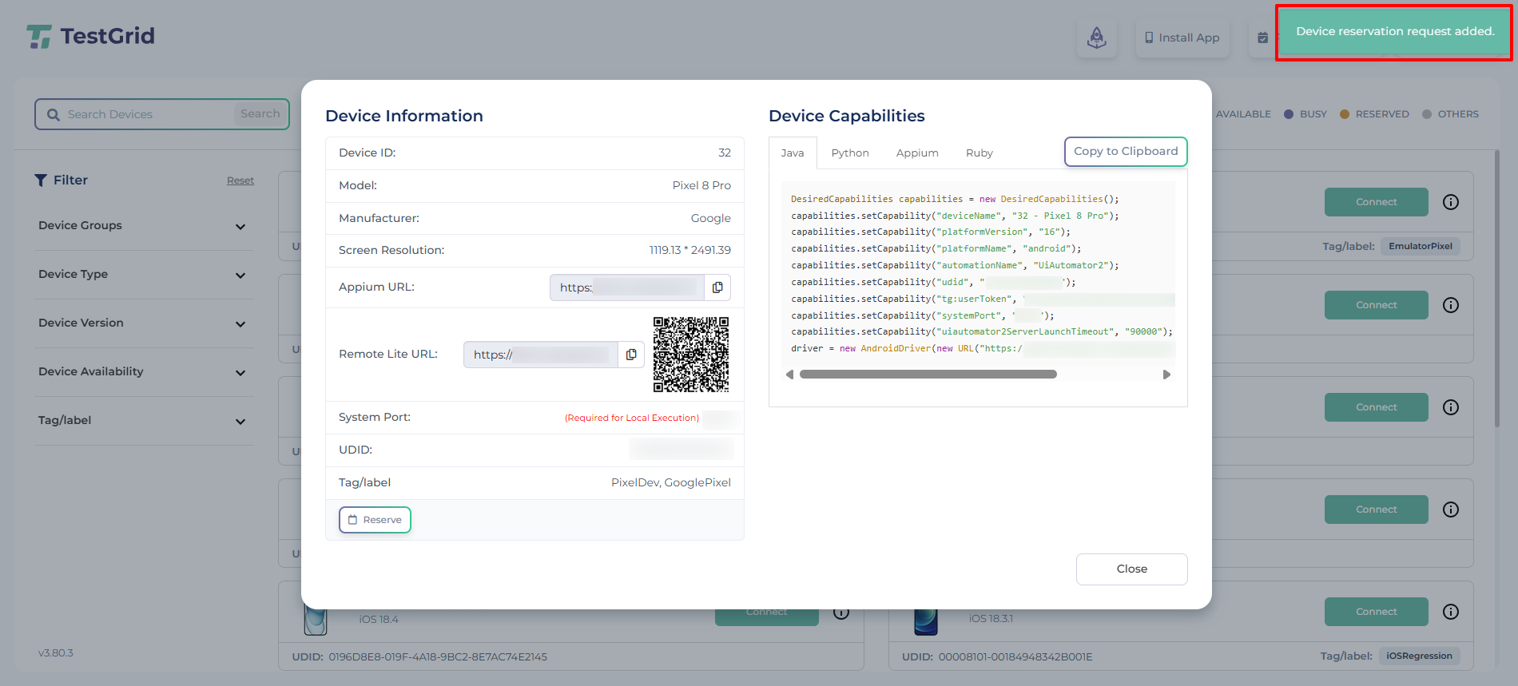The width and height of the screenshot is (1518, 686).
Task: Click the TestGrid logo
Action: pyautogui.click(x=91, y=36)
